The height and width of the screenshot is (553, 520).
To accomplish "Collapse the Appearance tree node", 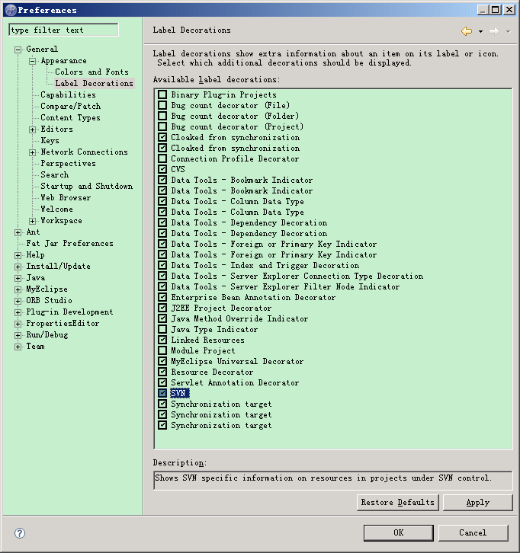I will coord(32,61).
